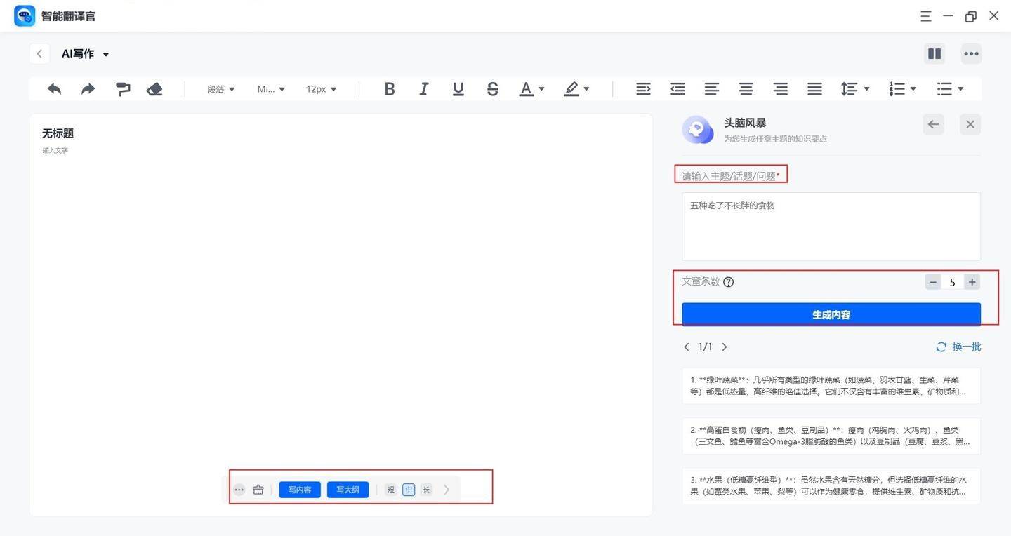Click the broom clear icon
This screenshot has width=1011, height=536.
[258, 490]
